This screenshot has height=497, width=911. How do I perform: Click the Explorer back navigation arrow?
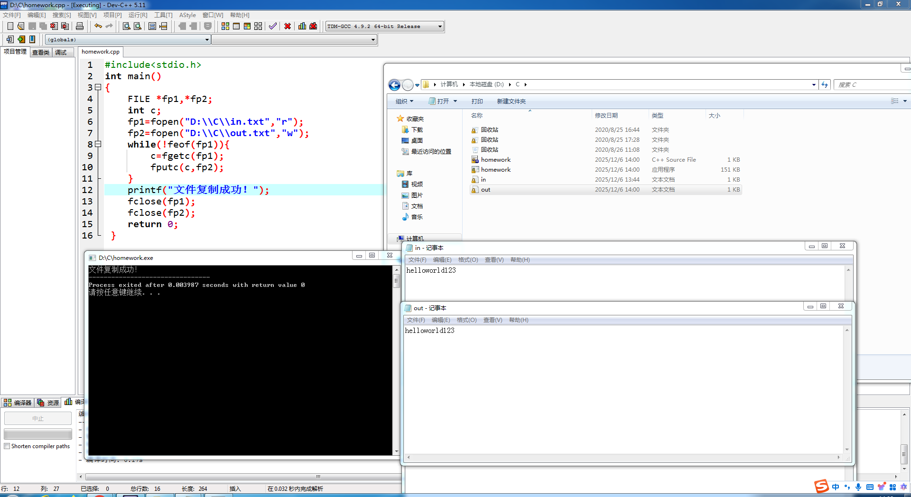tap(394, 85)
